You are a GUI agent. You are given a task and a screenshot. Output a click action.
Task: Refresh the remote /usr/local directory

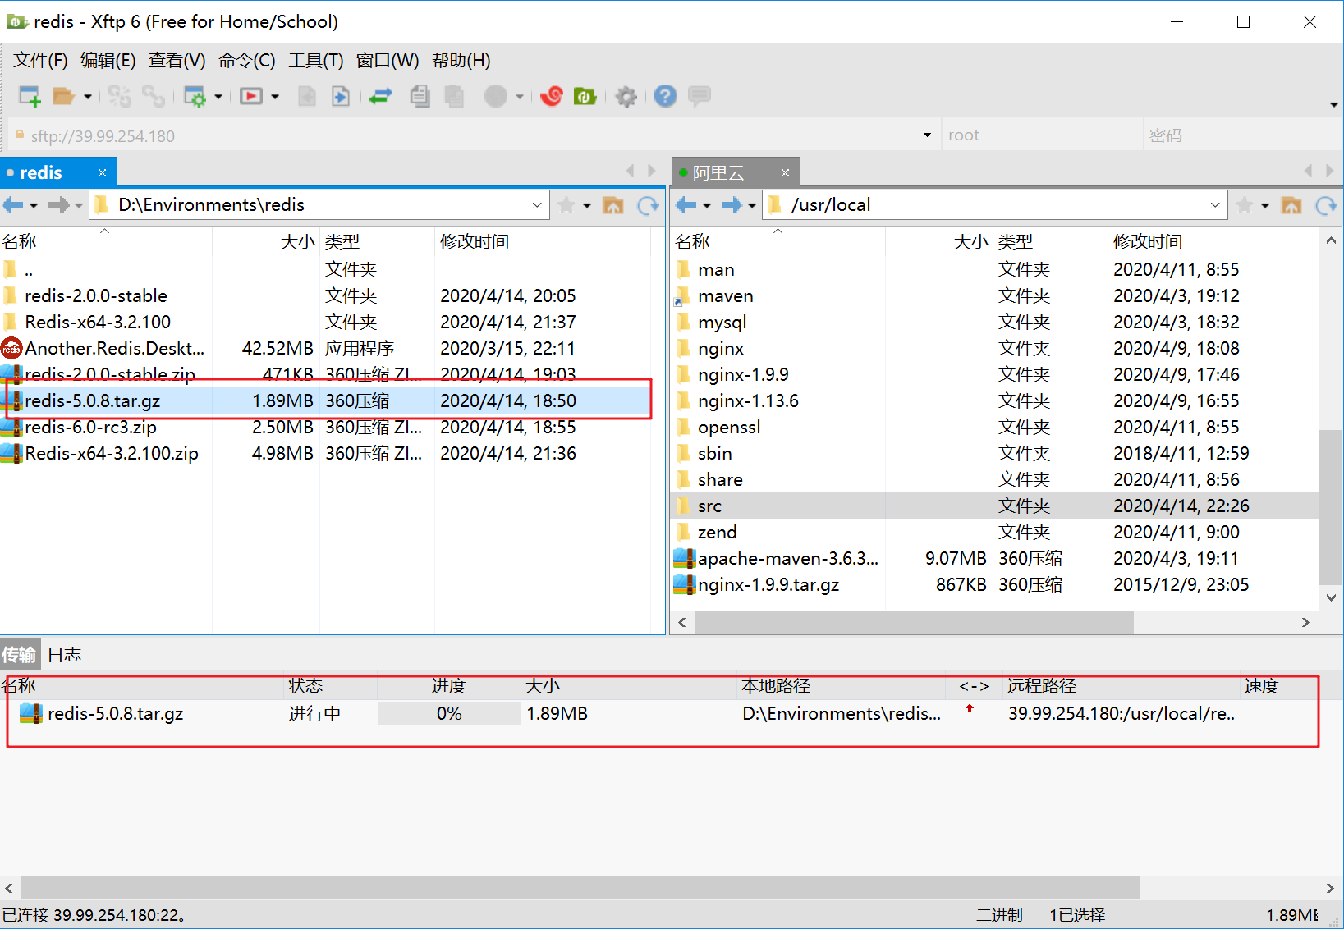pos(1327,204)
